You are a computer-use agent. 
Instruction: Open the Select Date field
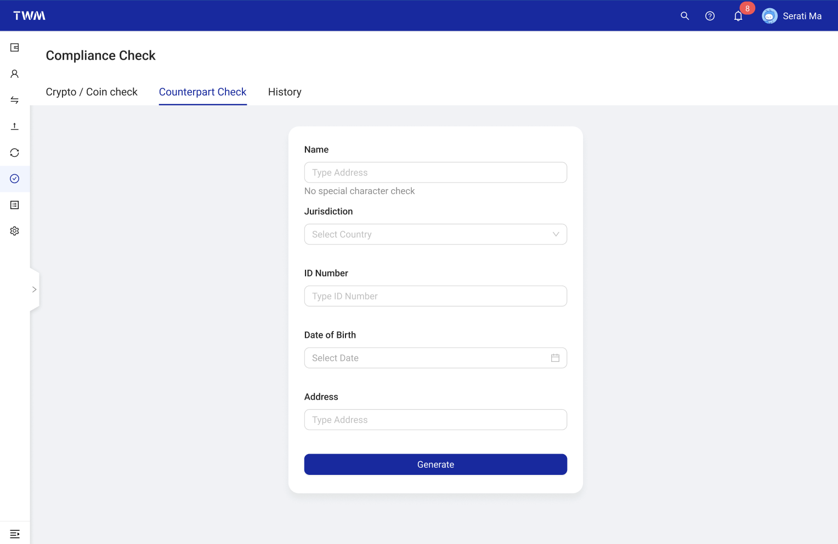[x=435, y=358]
